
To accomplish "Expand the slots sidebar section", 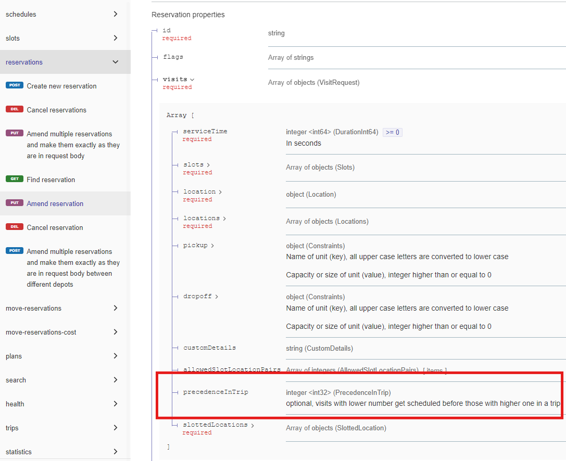I will tap(115, 38).
